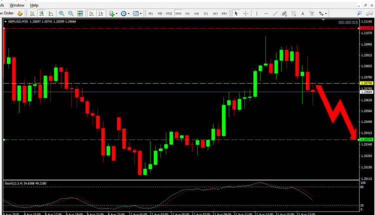375x215 pixels.
Task: Zoom out of the chart
Action: click(70, 13)
